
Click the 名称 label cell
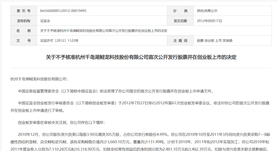pyautogui.click(x=24, y=31)
